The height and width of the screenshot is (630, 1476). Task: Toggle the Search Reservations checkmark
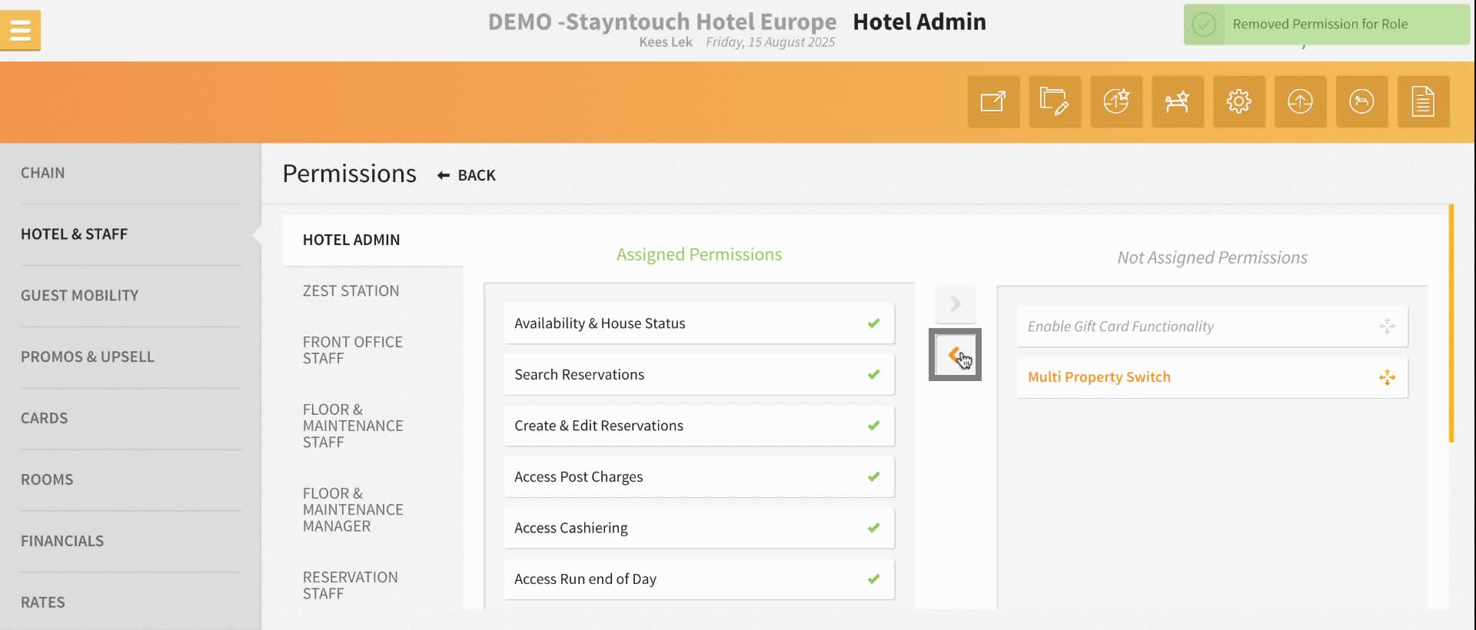pos(873,375)
